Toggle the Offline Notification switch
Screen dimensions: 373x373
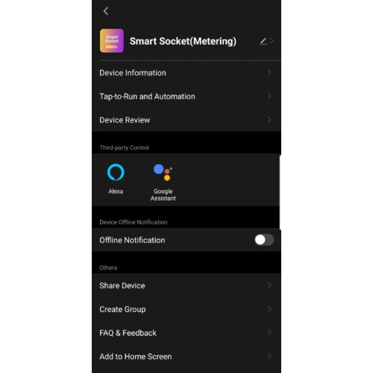point(264,240)
